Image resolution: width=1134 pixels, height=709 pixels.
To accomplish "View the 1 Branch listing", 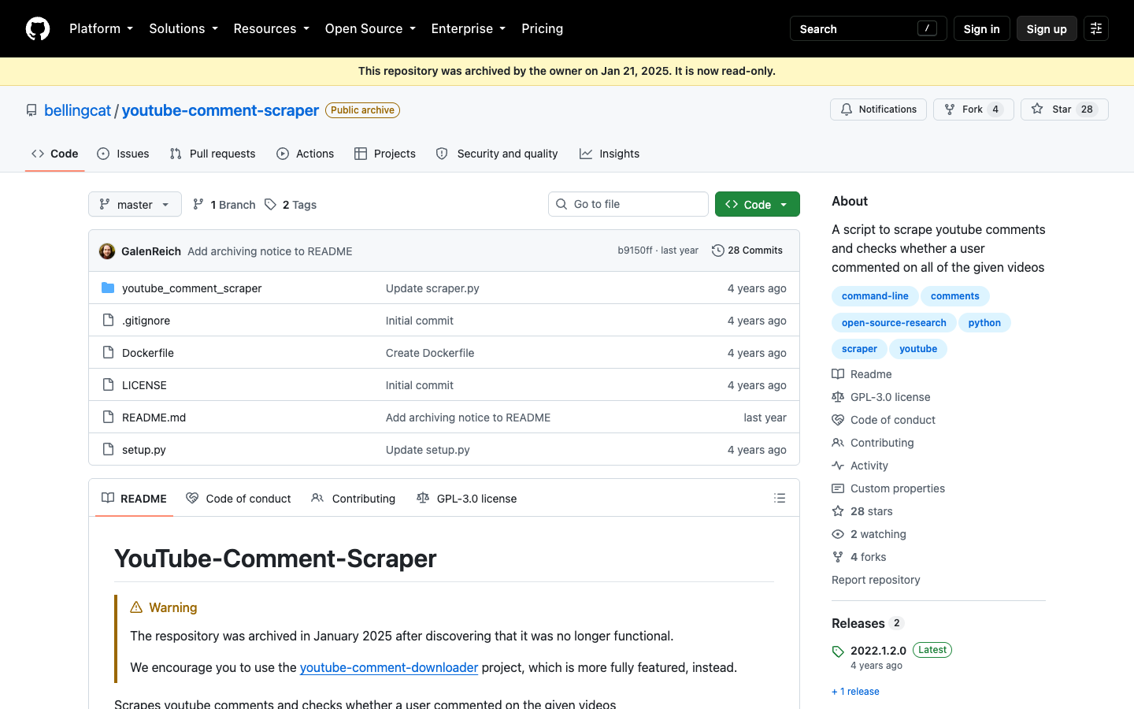I will point(224,205).
